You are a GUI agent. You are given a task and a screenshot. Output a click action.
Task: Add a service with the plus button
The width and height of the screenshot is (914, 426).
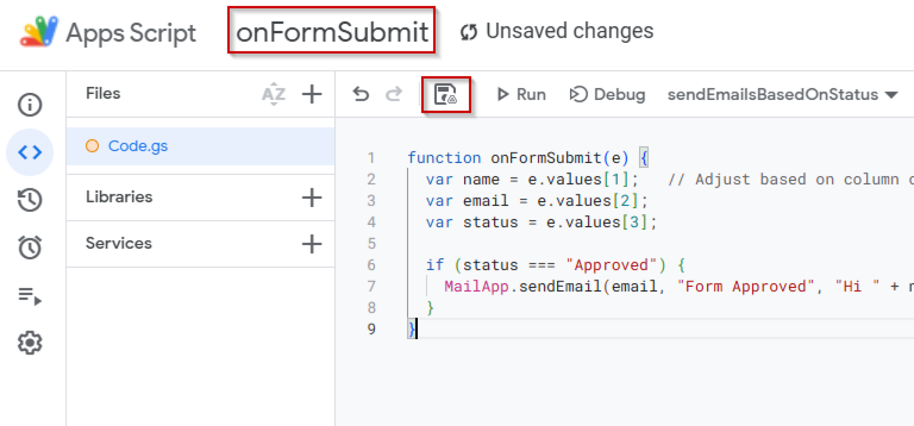coord(312,244)
